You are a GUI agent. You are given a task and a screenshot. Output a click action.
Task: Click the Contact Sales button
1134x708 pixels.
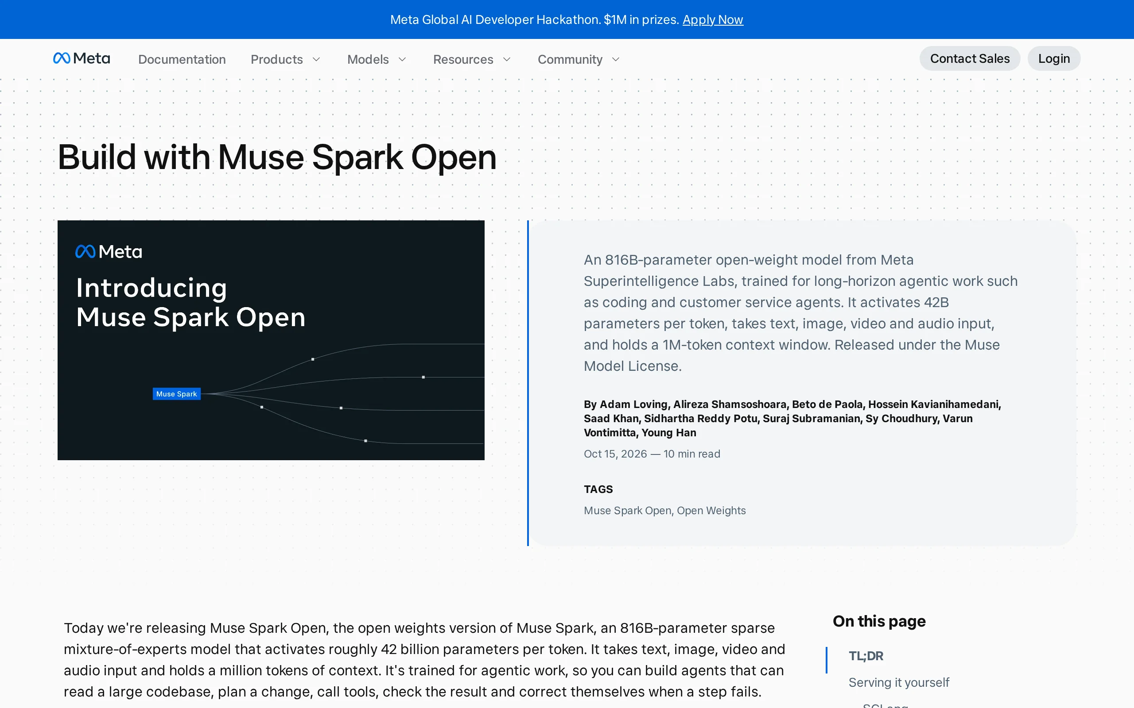click(x=970, y=58)
